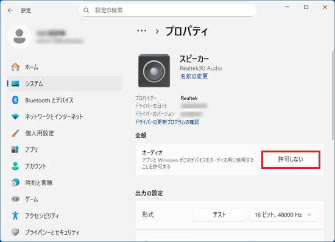This screenshot has height=242, width=335.
Task: Select システム in the sidebar
Action: click(65, 84)
